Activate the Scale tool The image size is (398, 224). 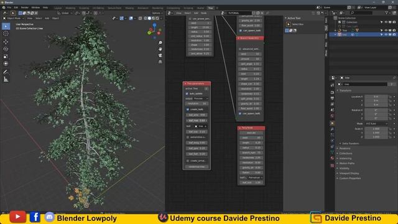(6, 56)
